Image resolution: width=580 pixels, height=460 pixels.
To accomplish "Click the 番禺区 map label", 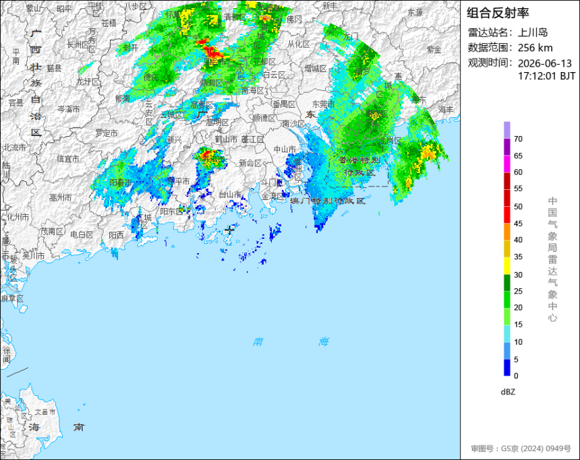I will [284, 104].
